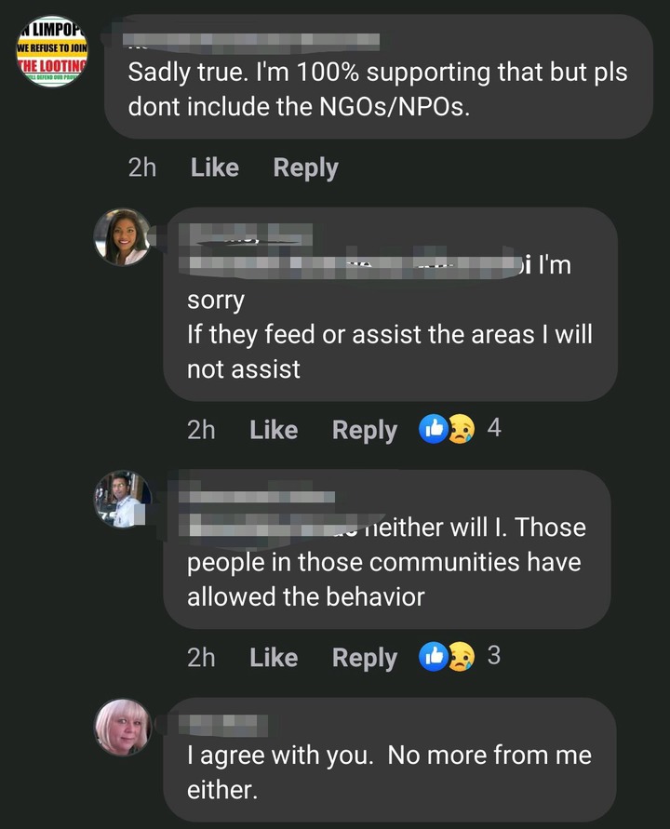This screenshot has height=829, width=670.
Task: Click the thumbs-up reaction icon with 3 reactions
Action: point(434,657)
